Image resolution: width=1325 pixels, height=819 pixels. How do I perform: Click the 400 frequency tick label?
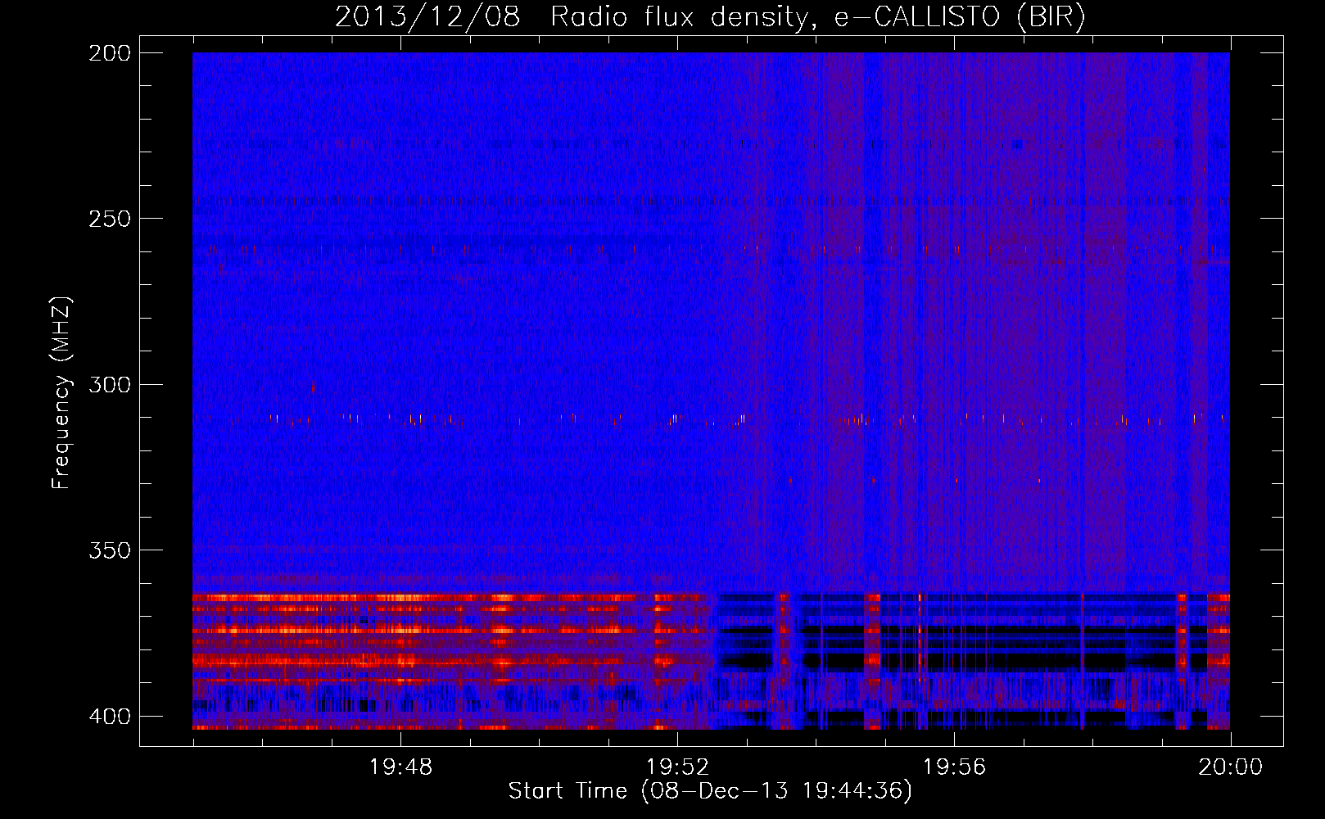pos(109,717)
